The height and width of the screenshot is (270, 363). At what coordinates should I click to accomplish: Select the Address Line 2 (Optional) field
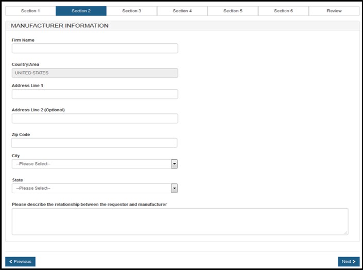tap(95, 119)
